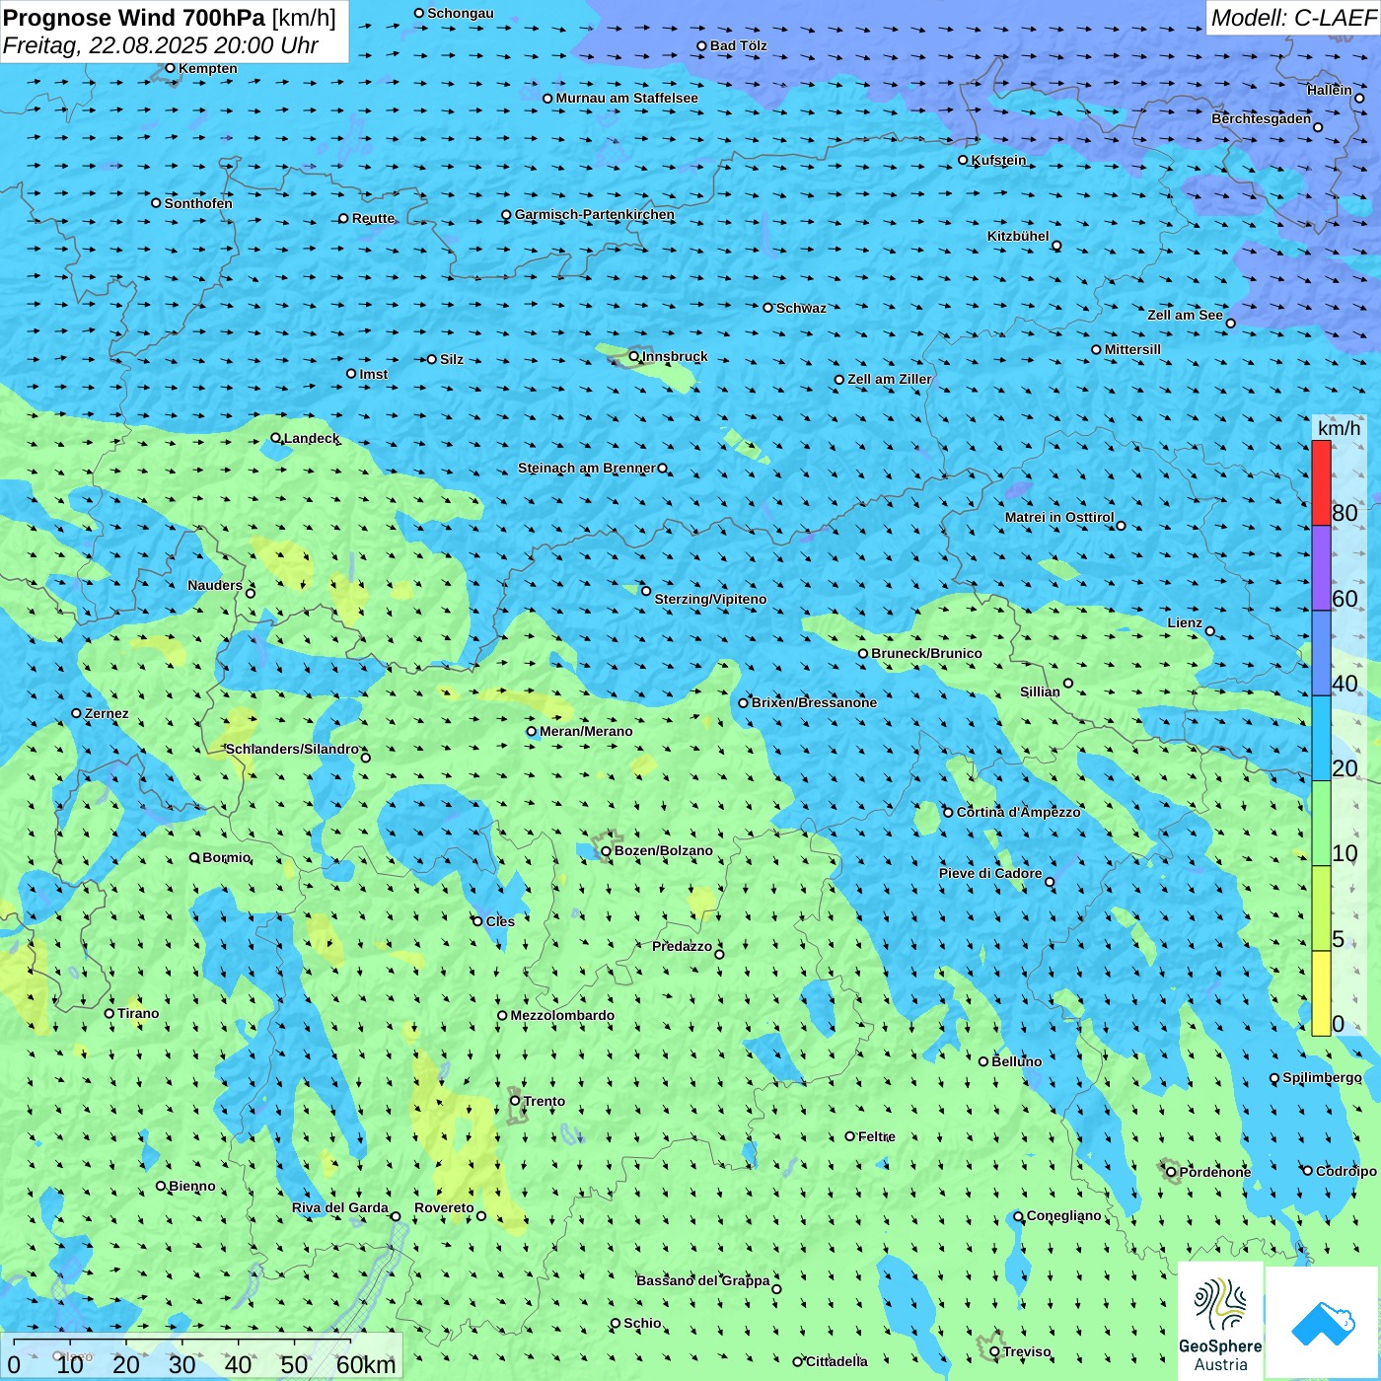1381x1381 pixels.
Task: Click the Zell am Ziller label
Action: [890, 379]
